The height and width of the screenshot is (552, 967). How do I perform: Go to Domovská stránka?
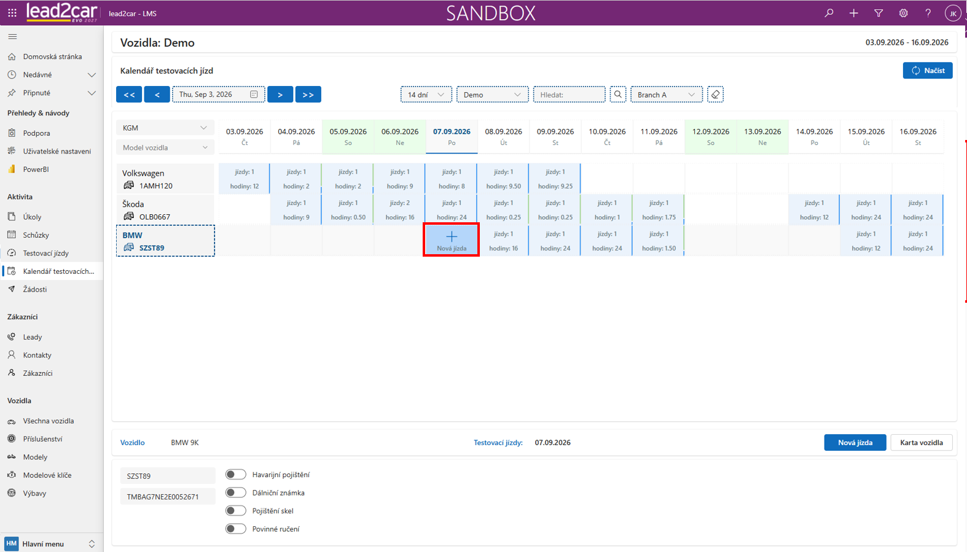click(52, 56)
